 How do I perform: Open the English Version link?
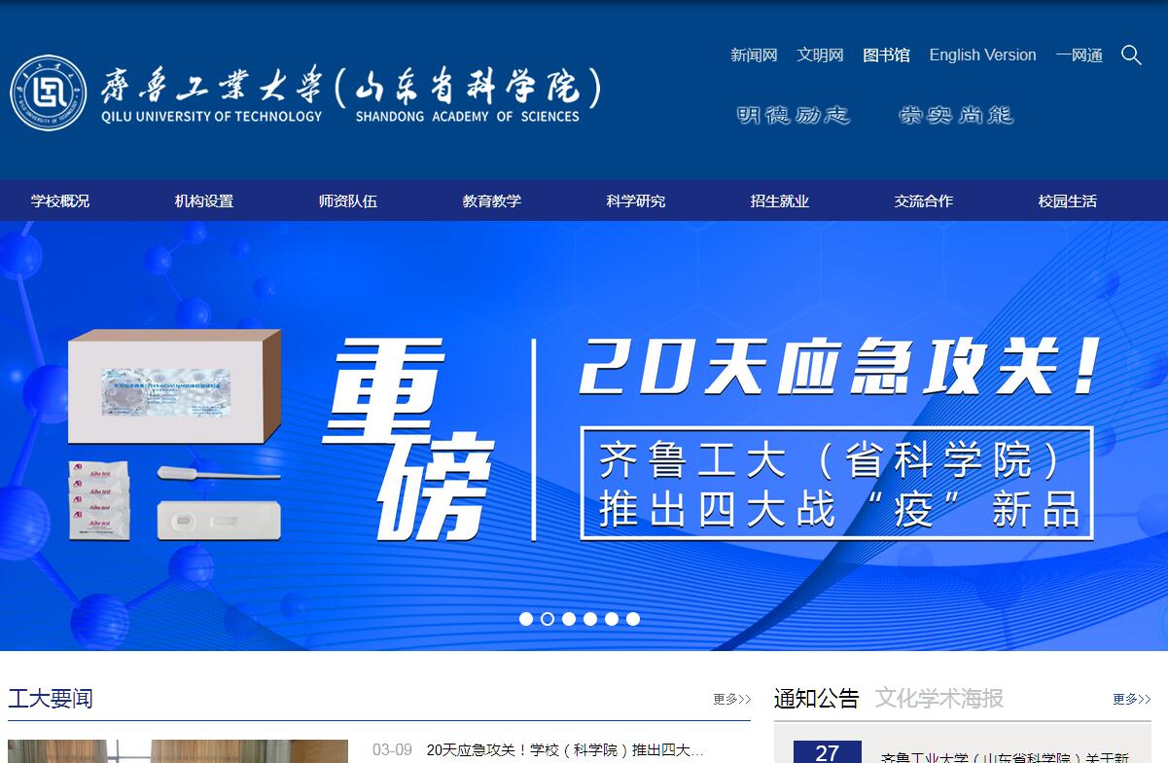tap(982, 55)
